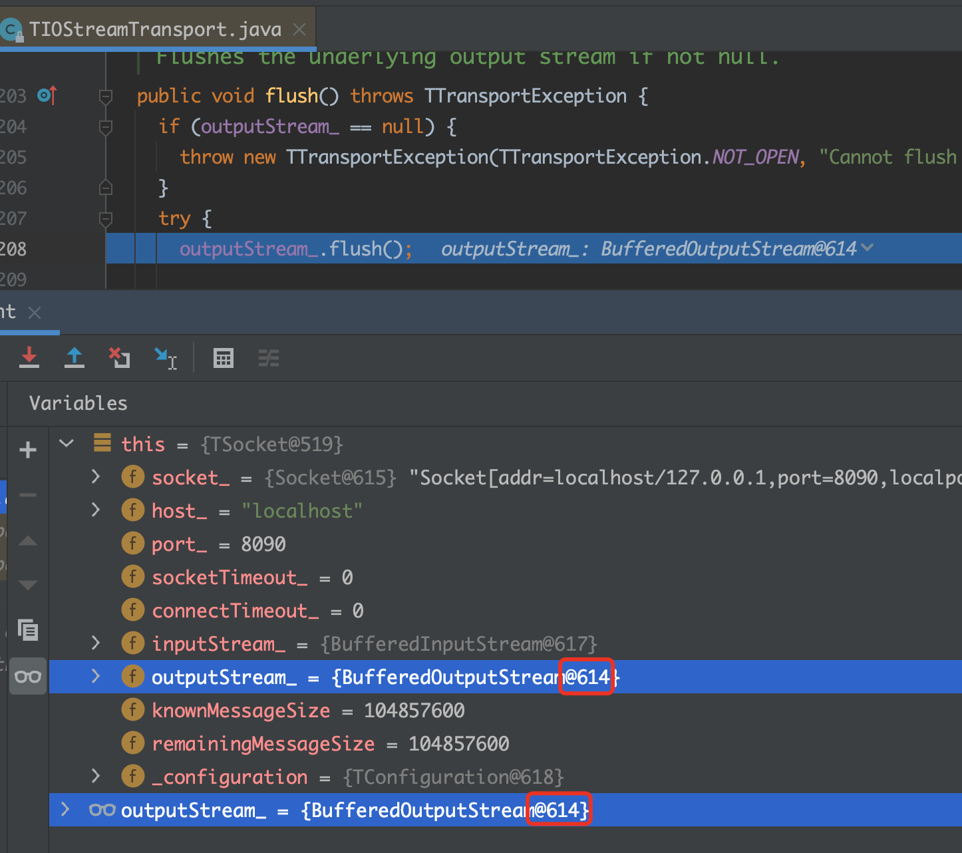
Task: Expand the socket_ field node
Action: 96,476
